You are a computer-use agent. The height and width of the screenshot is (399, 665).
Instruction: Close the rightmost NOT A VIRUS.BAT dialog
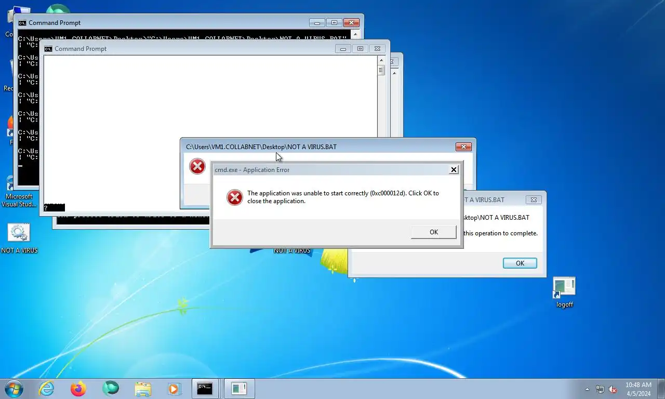click(x=534, y=199)
